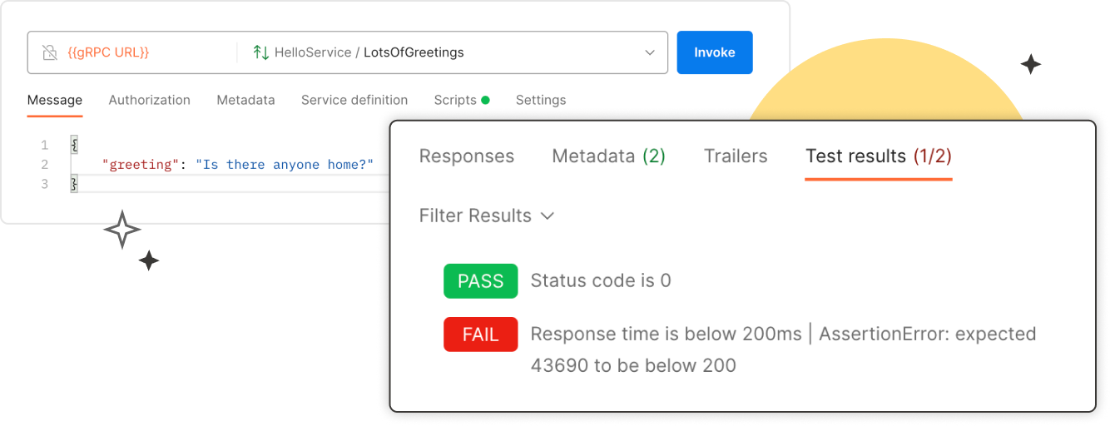This screenshot has width=1110, height=426.
Task: Switch to the Scripts tab
Action: (x=455, y=100)
